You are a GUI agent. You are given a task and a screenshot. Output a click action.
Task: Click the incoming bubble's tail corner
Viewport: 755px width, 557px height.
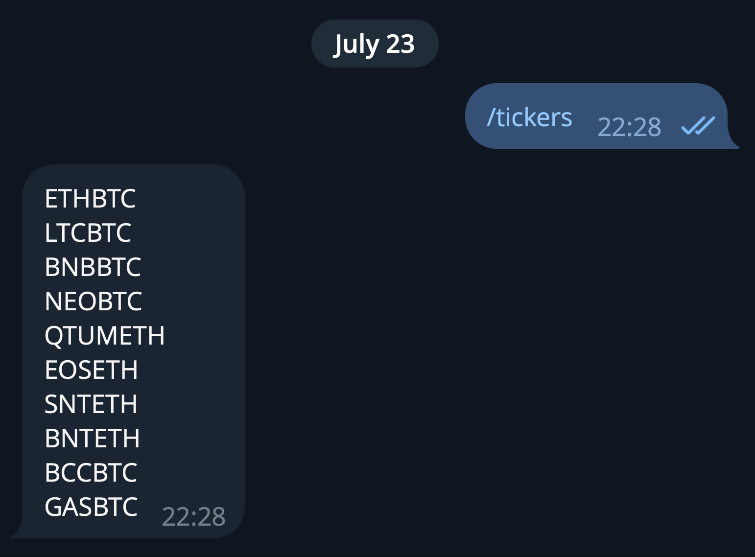tap(17, 533)
